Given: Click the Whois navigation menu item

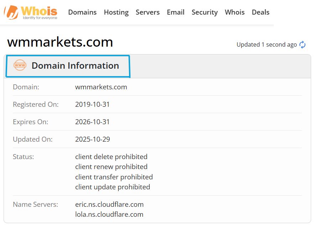Looking at the screenshot, I should (x=235, y=12).
